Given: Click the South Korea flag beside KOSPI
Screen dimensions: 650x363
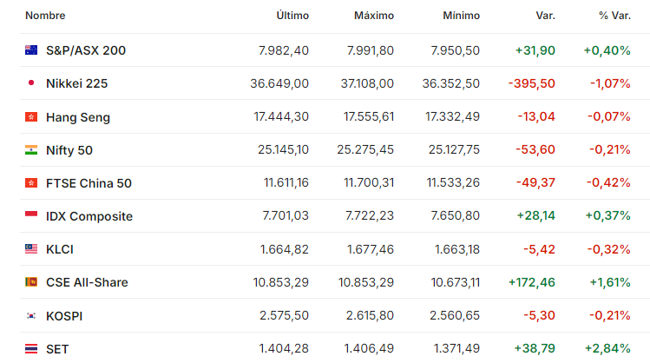Looking at the screenshot, I should pyautogui.click(x=31, y=316).
